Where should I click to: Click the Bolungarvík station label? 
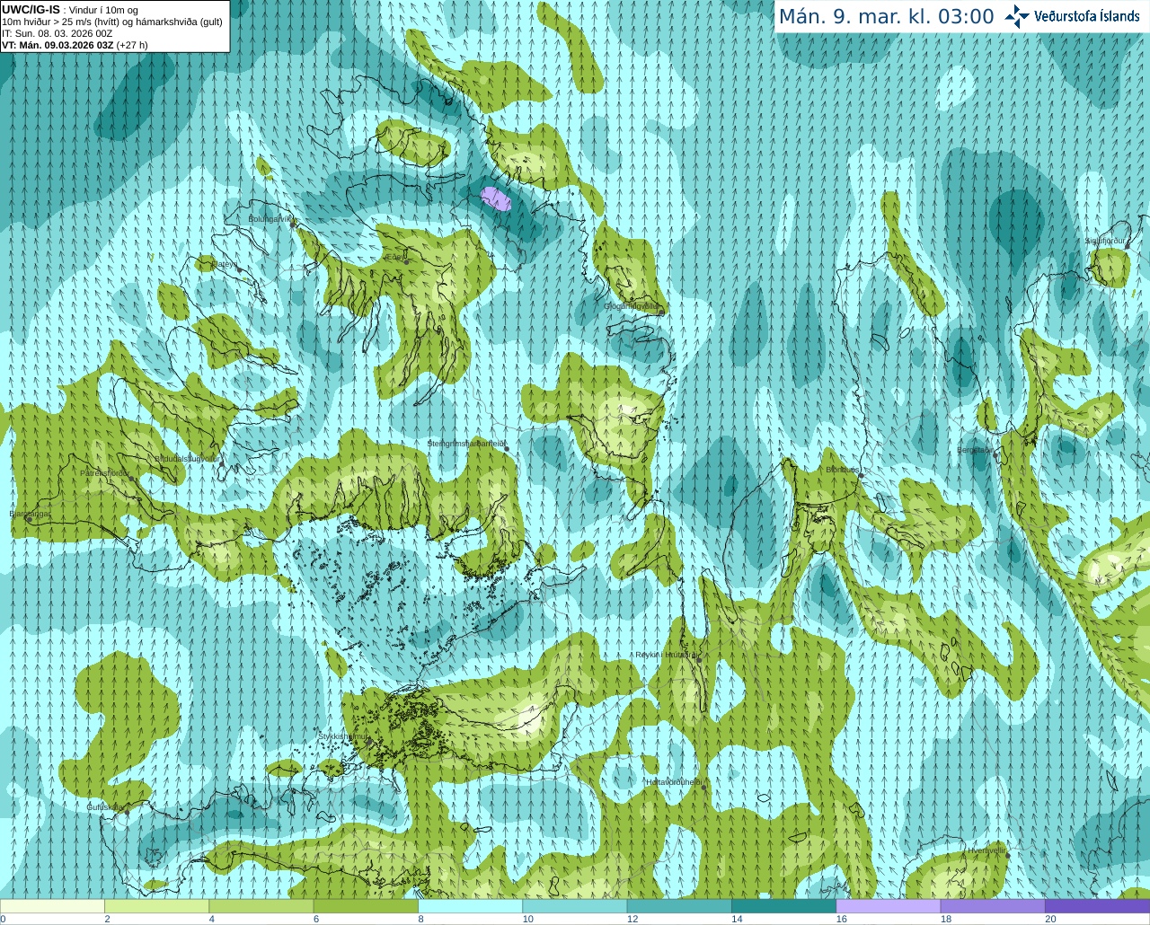tap(270, 218)
